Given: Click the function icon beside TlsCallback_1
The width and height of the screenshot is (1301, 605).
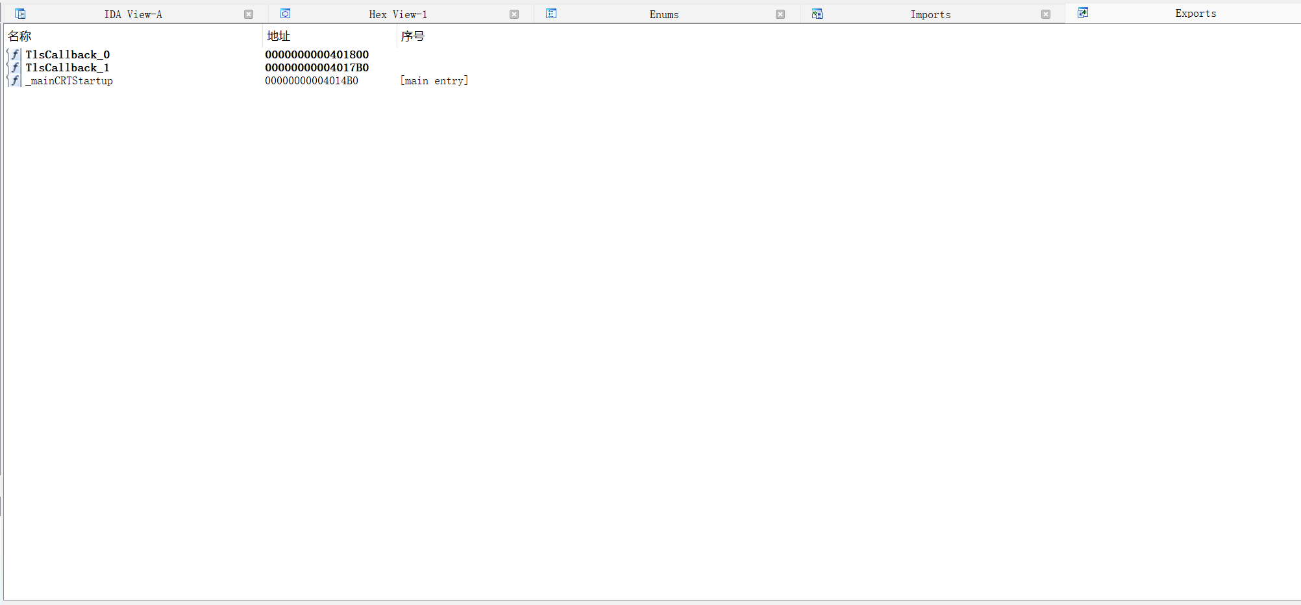Looking at the screenshot, I should [15, 67].
